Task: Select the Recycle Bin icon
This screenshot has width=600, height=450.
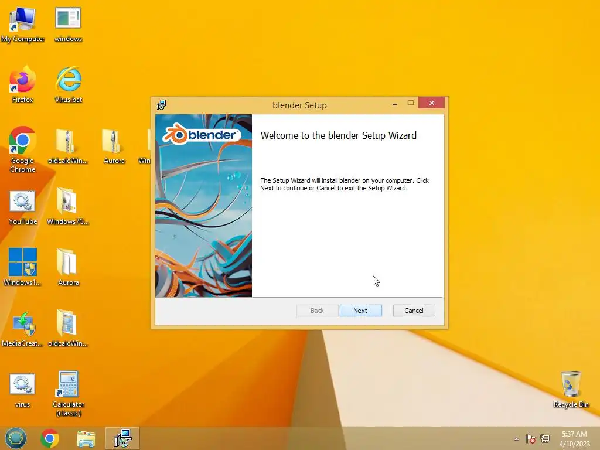Action: click(x=571, y=389)
